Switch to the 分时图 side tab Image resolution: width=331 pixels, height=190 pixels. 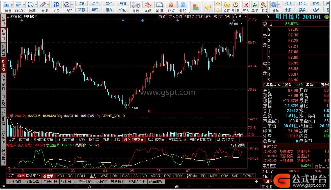point(3,50)
